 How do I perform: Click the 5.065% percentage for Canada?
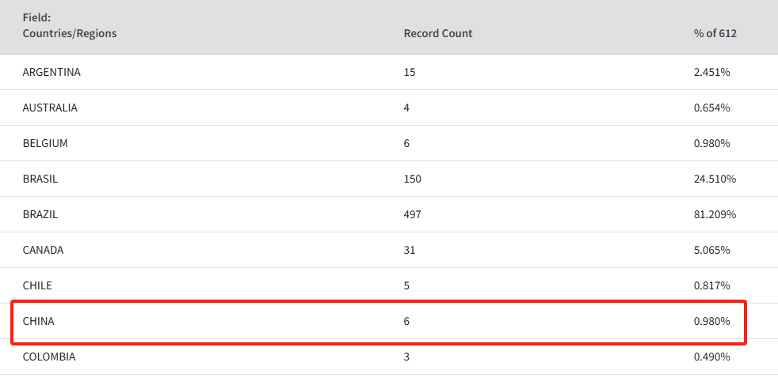tap(712, 251)
